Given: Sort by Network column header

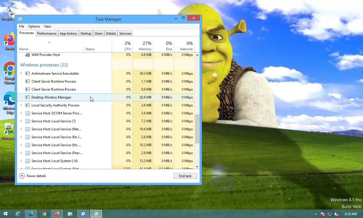Looking at the screenshot, I should (x=184, y=46).
